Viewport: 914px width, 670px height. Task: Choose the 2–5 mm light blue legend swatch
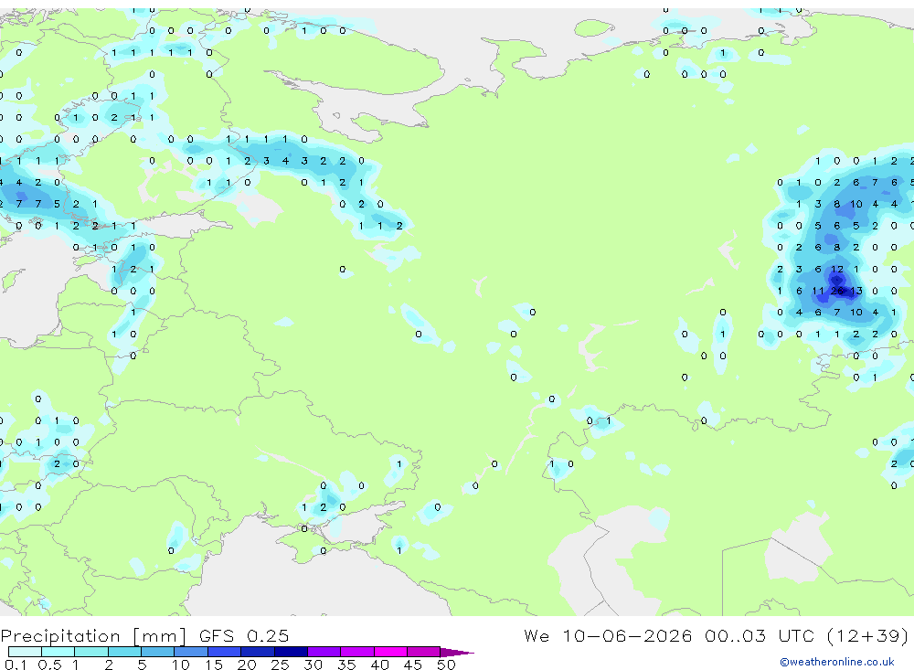124,652
